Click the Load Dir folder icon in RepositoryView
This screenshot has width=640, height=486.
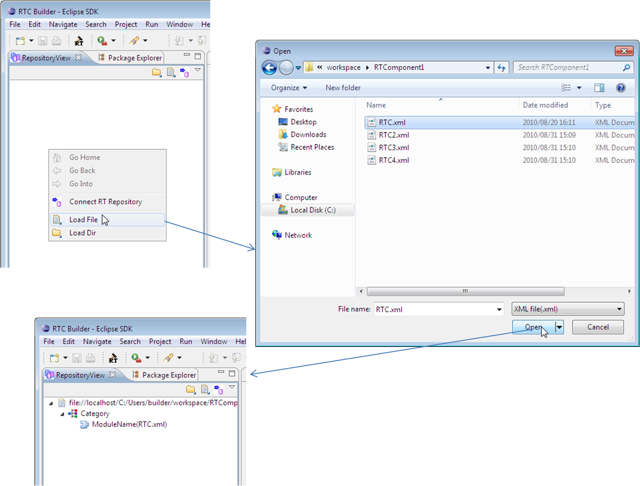tap(157, 72)
